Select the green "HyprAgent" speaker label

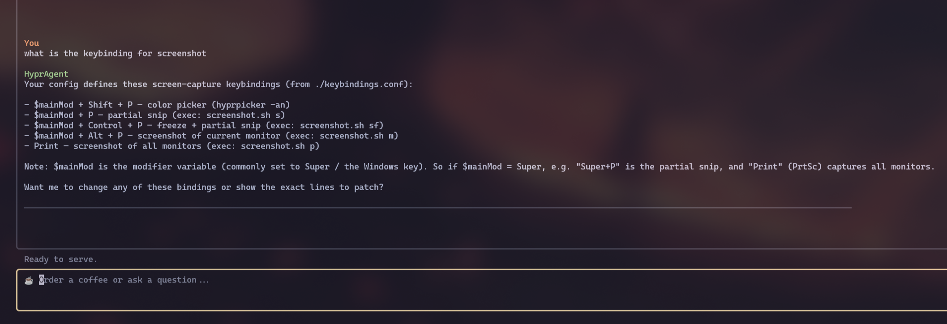[x=46, y=74]
